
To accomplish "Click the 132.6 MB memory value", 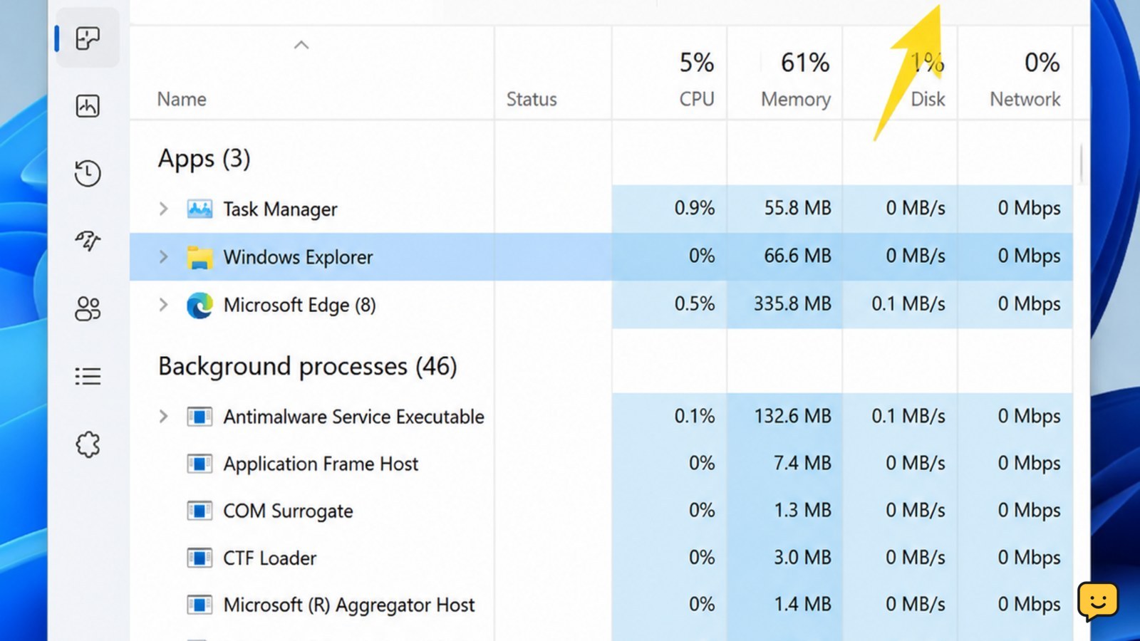I will [792, 416].
